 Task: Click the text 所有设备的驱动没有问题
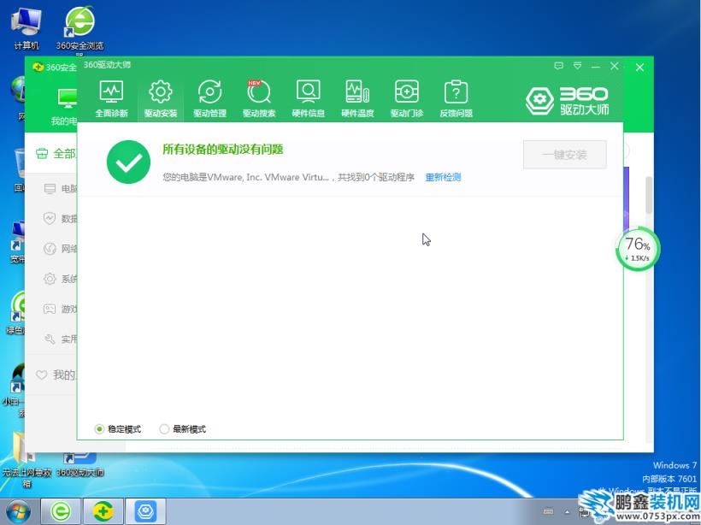pos(222,150)
